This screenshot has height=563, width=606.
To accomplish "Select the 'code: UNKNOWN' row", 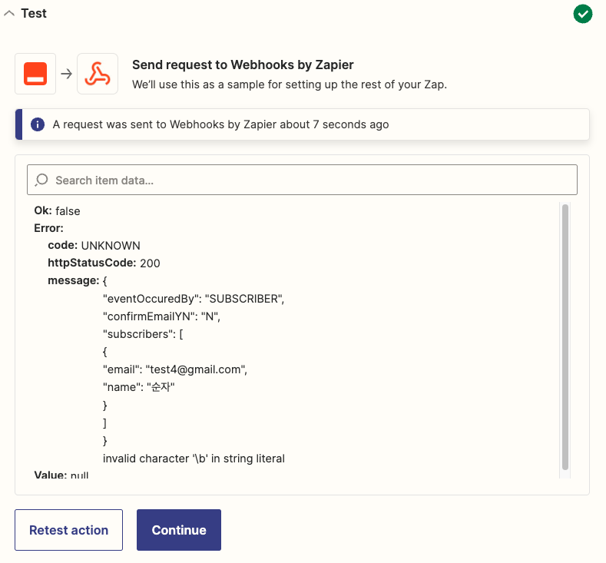I will 94,245.
